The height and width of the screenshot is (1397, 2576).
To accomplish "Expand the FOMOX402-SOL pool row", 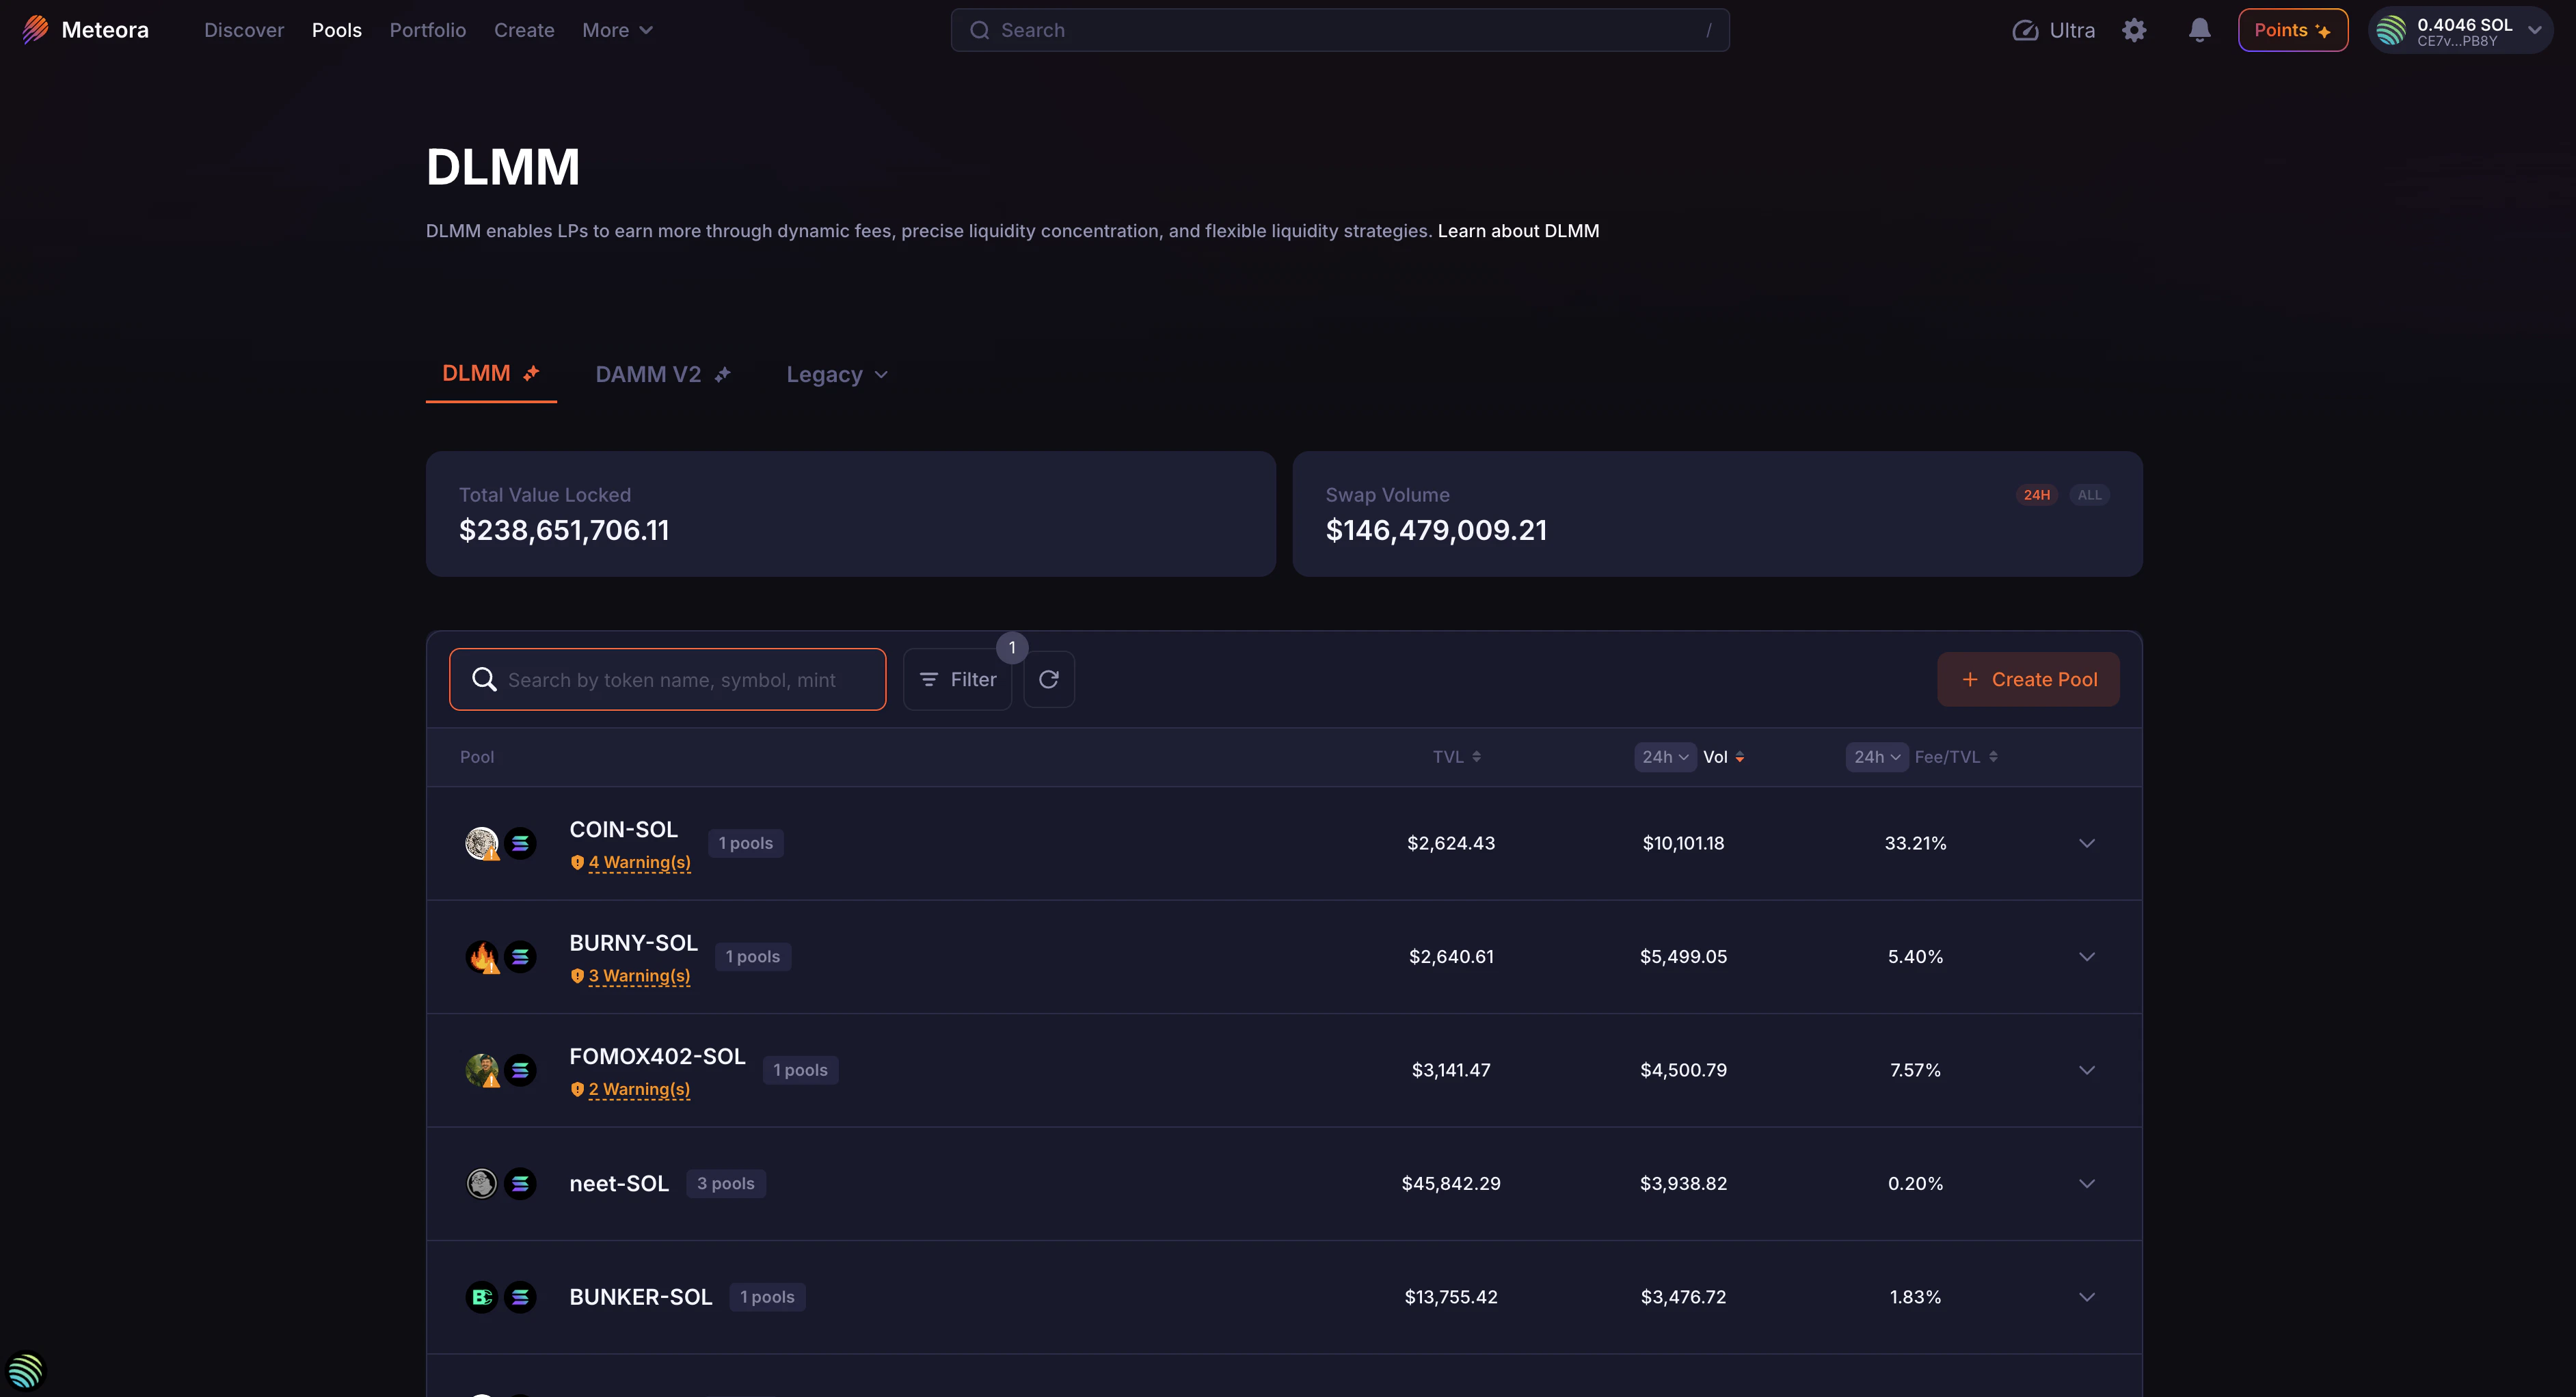I will point(2087,1070).
